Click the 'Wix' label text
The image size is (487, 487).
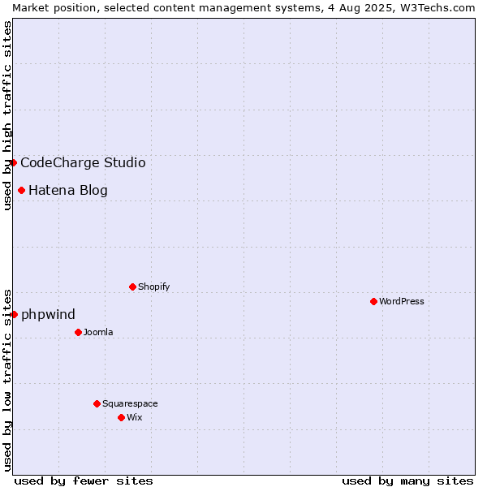[135, 417]
